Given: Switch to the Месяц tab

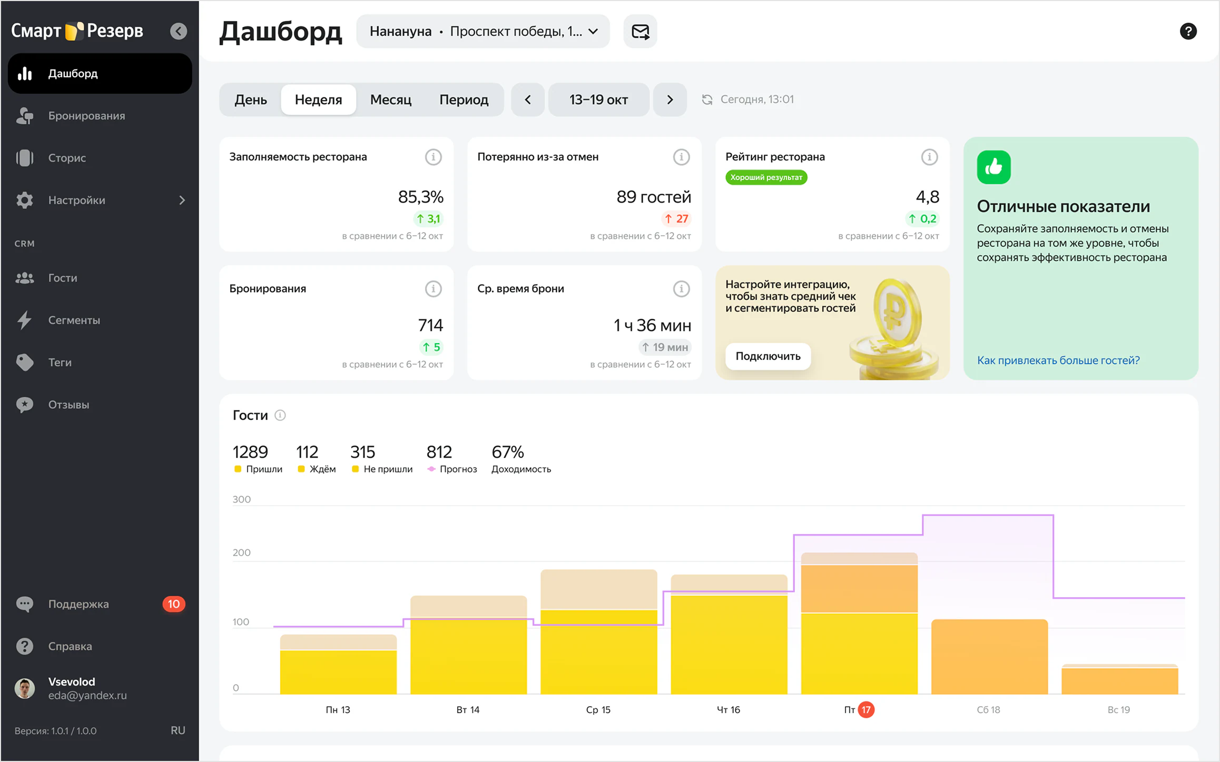Looking at the screenshot, I should 391,99.
